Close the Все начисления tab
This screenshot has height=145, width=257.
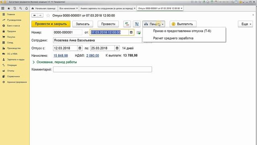click(x=77, y=8)
